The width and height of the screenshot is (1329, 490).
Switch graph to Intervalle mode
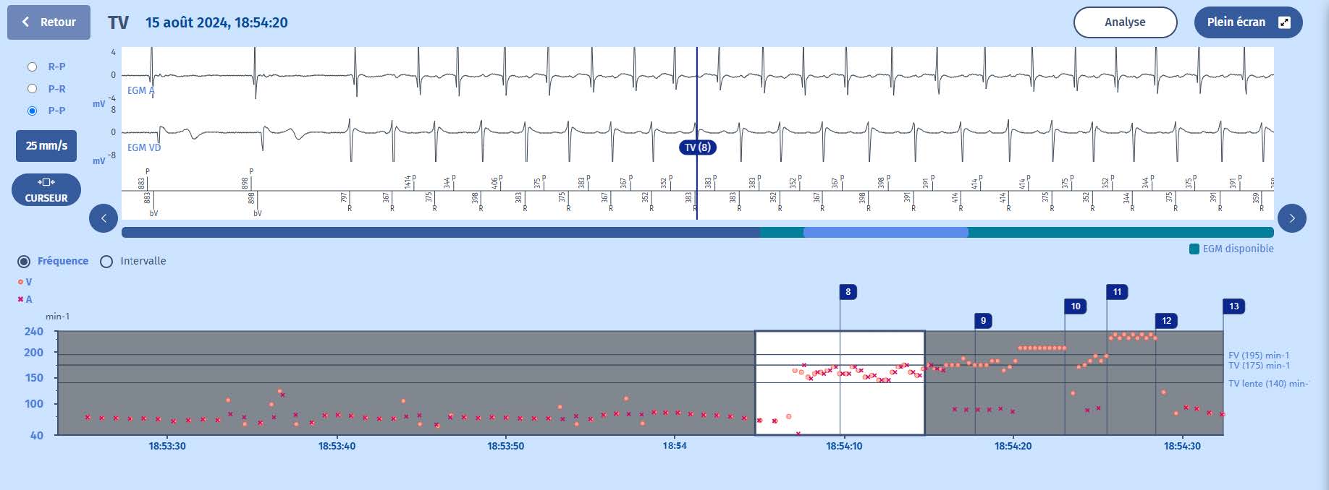coord(106,262)
